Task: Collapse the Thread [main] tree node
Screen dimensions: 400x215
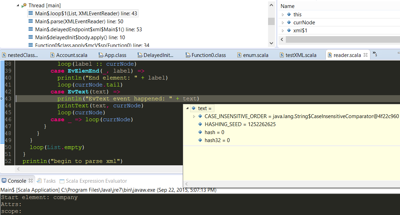Action: (x=18, y=6)
